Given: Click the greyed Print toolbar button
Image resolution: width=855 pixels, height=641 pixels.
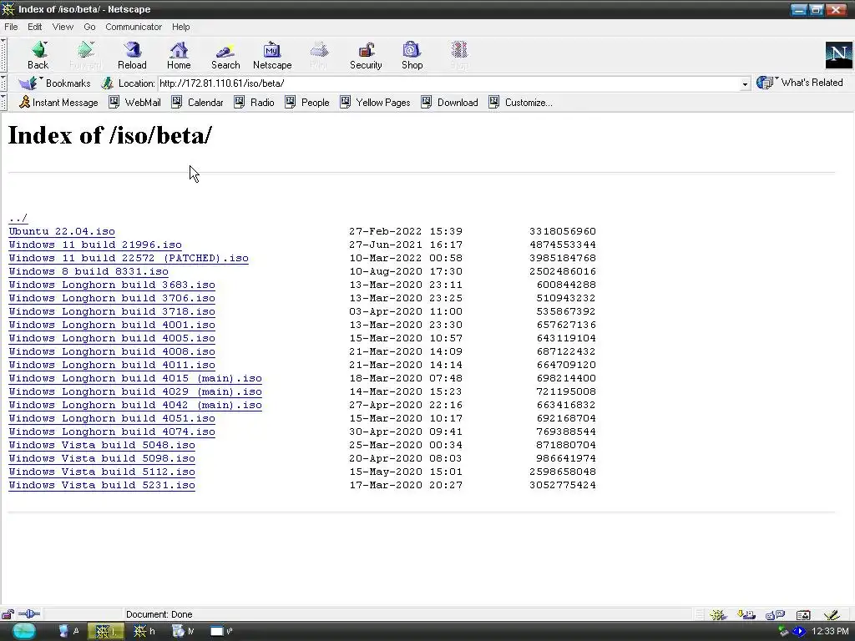Looking at the screenshot, I should click(319, 55).
